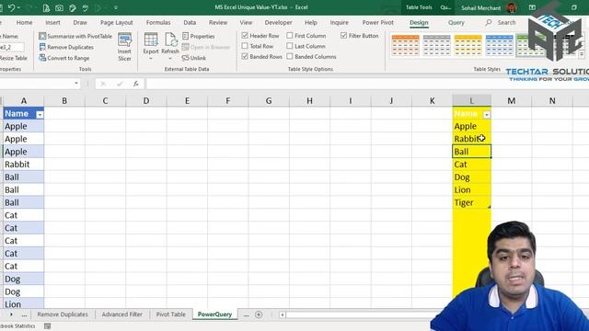This screenshot has width=589, height=331.
Task: Expand the Name Box dropdown arrow
Action: pyautogui.click(x=76, y=84)
